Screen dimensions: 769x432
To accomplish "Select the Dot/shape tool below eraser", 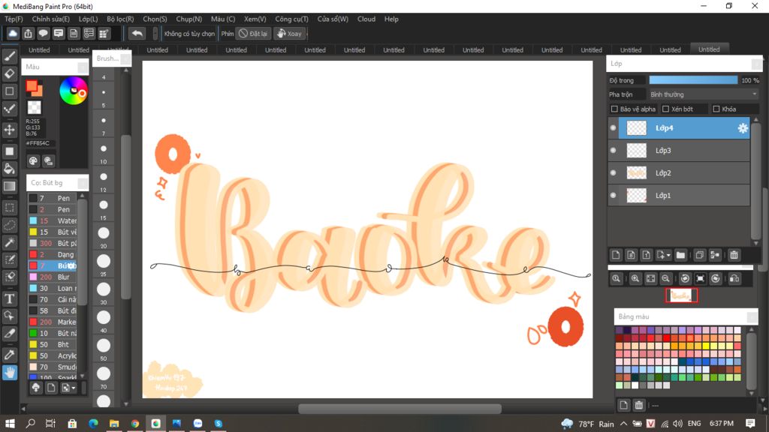I will click(9, 91).
